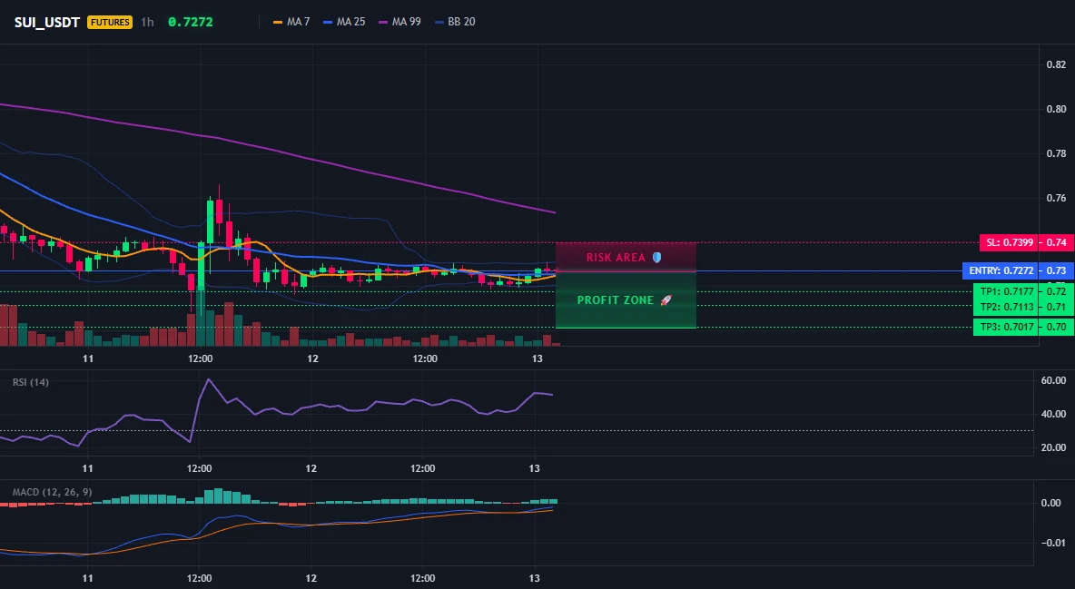Click the 0.76 price axis label
Viewport: 1075px width, 589px height.
(x=1056, y=198)
